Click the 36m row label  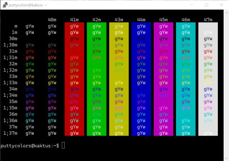point(13,114)
